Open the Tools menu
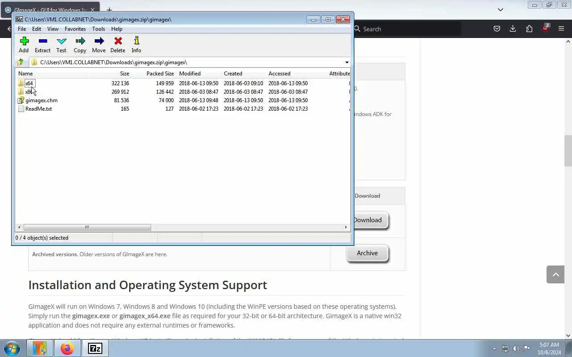The height and width of the screenshot is (357, 572). click(98, 29)
